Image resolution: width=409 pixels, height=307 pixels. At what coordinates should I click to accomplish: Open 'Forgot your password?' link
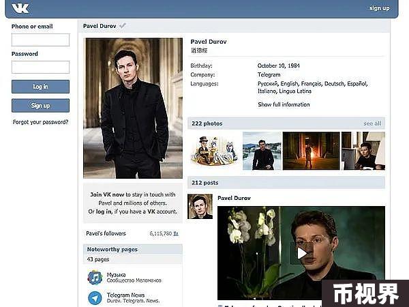click(x=40, y=122)
